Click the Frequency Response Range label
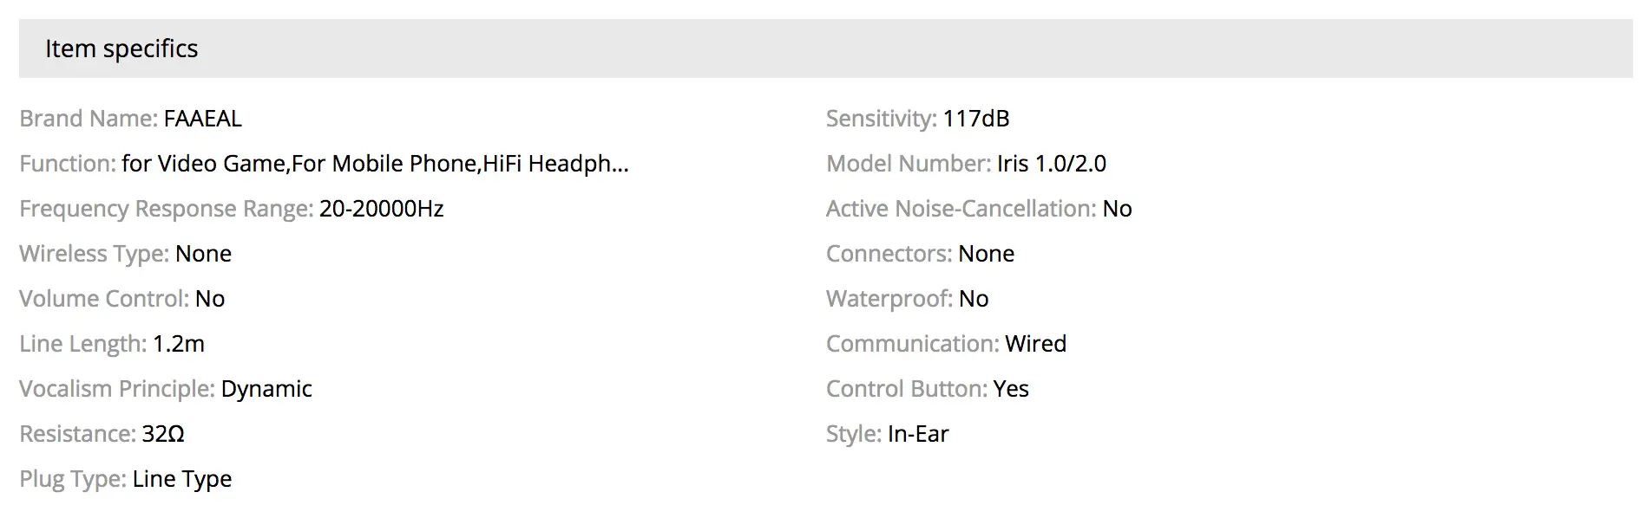Screen dimensions: 1647x518 [167, 210]
